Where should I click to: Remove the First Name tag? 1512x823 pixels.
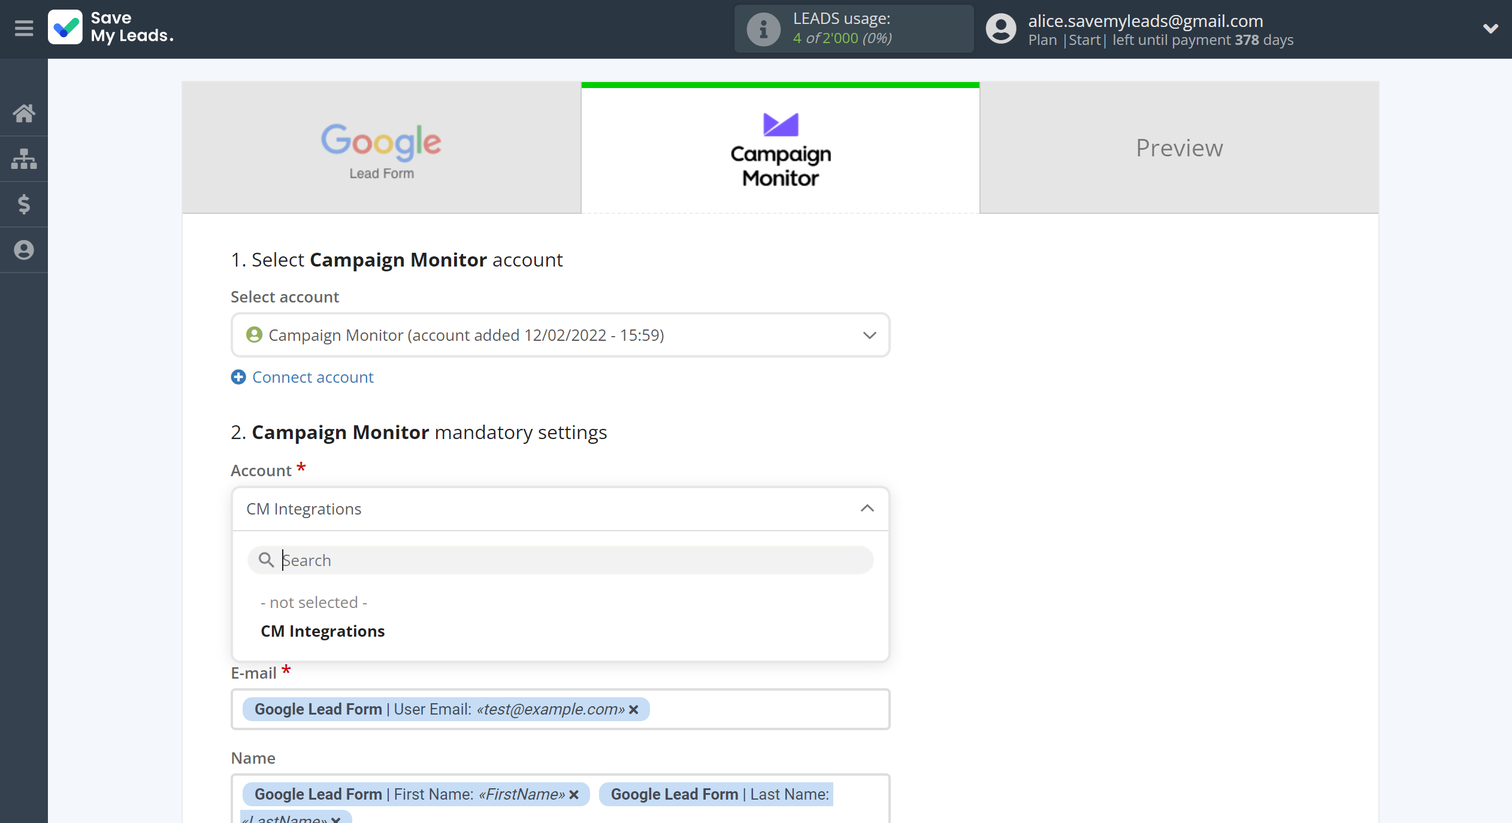pos(574,794)
